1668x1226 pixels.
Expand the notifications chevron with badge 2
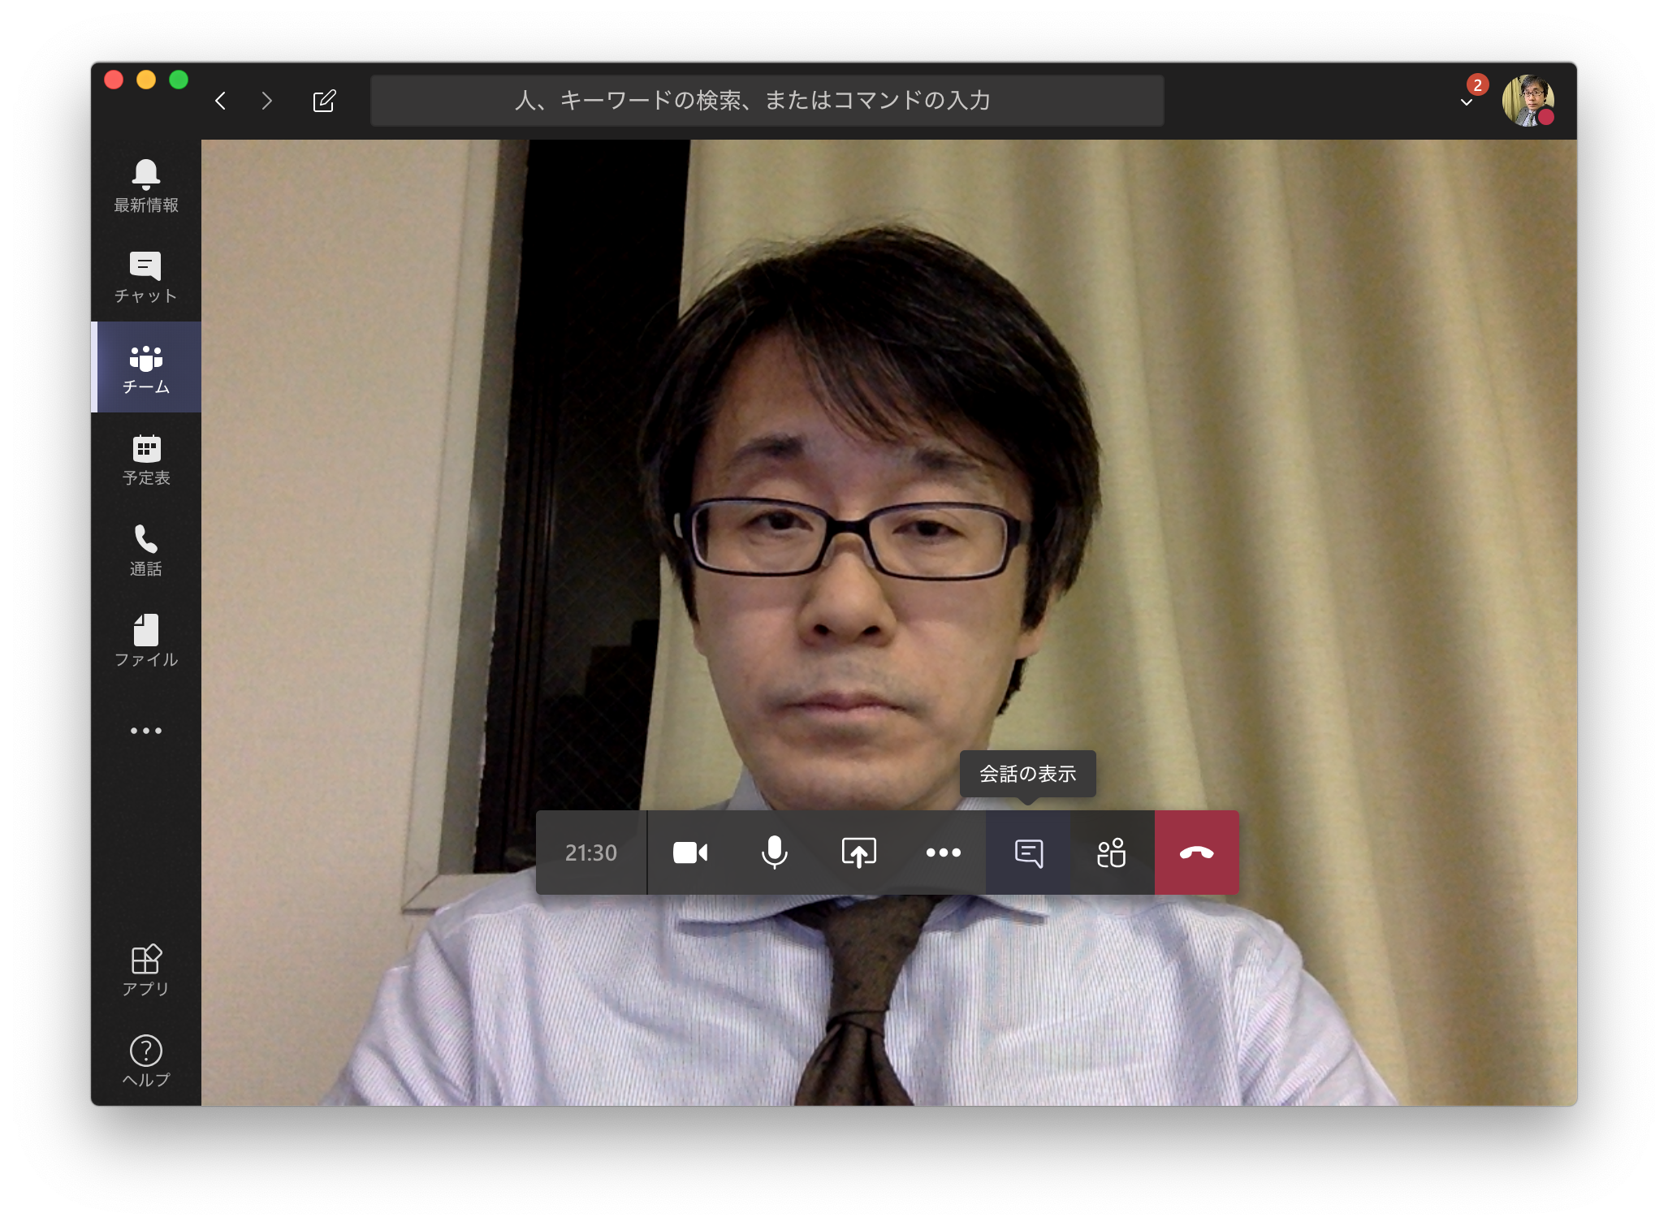1467,101
